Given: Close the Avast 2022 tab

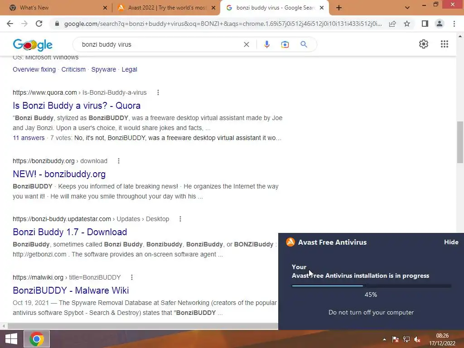Looking at the screenshot, I should pyautogui.click(x=213, y=8).
